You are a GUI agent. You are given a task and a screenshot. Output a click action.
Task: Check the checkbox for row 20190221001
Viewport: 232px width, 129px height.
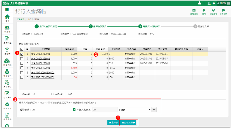point(22,59)
